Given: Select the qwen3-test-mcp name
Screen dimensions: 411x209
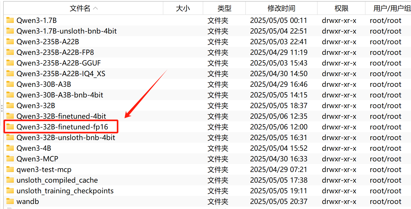Looking at the screenshot, I should (44, 170).
